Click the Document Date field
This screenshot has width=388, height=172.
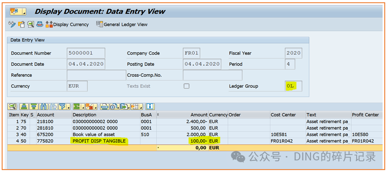pyautogui.click(x=86, y=64)
